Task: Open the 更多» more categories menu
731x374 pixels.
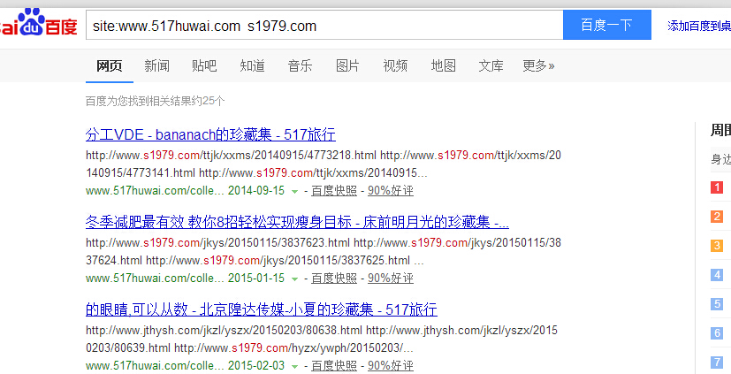Action: click(x=538, y=65)
